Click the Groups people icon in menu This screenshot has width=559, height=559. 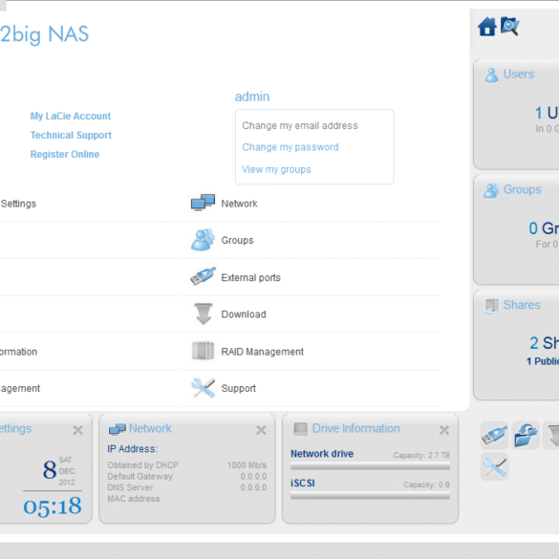point(203,240)
